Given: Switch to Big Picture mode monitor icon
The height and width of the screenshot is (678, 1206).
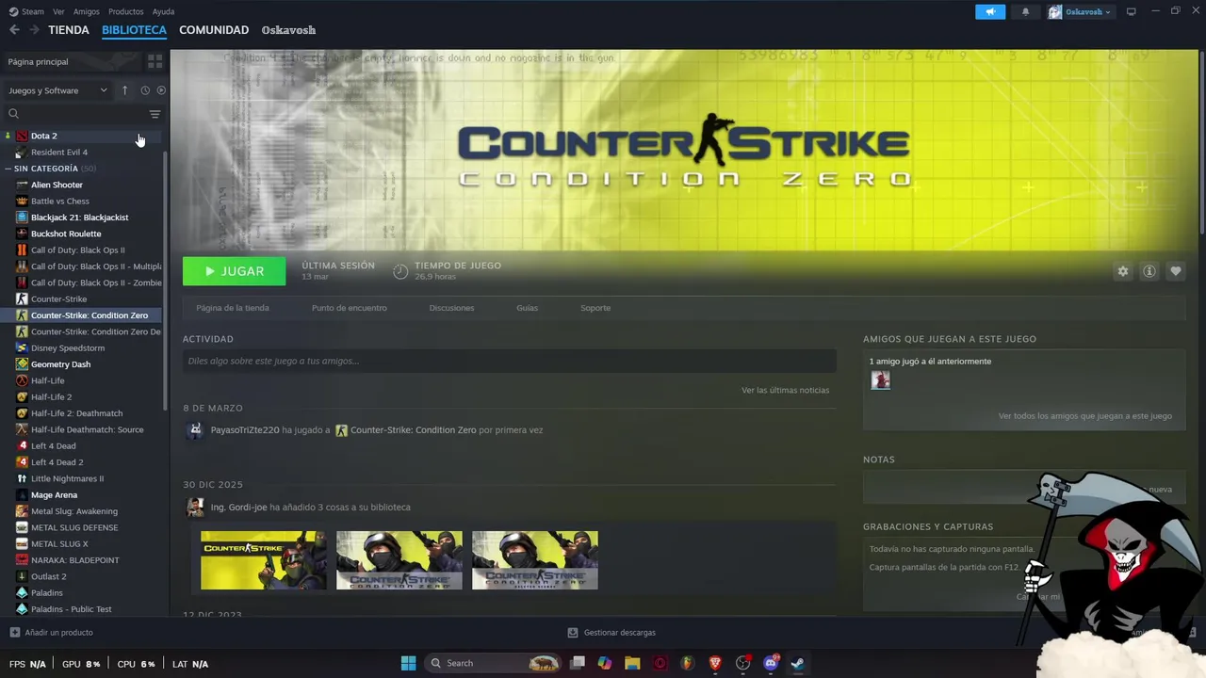Looking at the screenshot, I should pos(1131,11).
